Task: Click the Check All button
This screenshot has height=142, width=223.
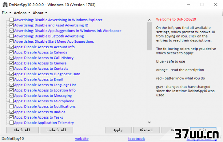Action: click(22, 130)
